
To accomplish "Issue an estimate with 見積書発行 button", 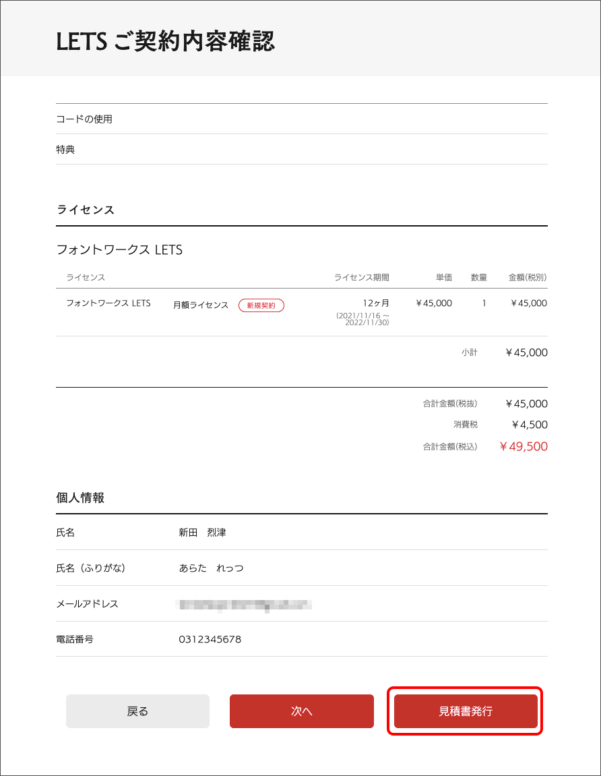I will [466, 711].
